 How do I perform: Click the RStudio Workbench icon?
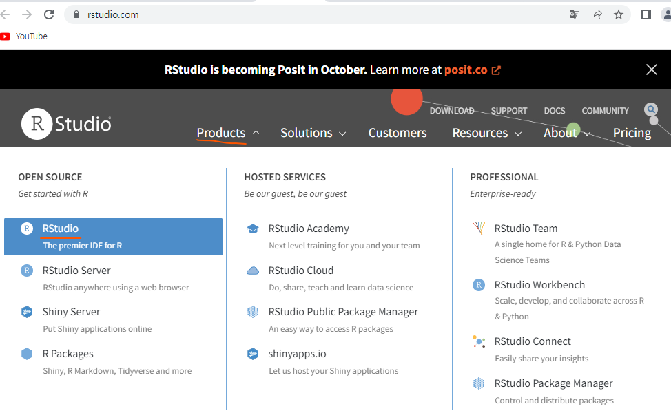(479, 285)
